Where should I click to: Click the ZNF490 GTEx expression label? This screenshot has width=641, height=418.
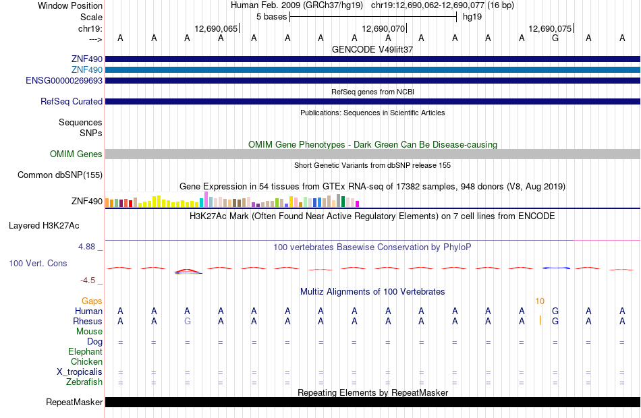pos(86,201)
